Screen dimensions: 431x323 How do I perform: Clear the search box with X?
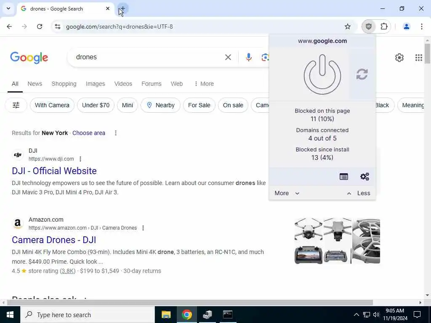point(228,57)
